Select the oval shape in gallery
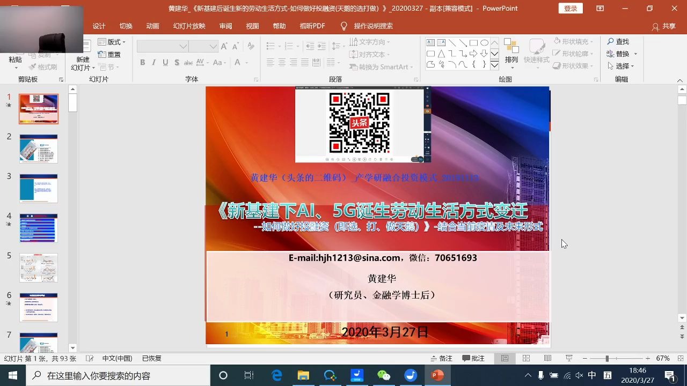This screenshot has height=386, width=687. coord(484,42)
